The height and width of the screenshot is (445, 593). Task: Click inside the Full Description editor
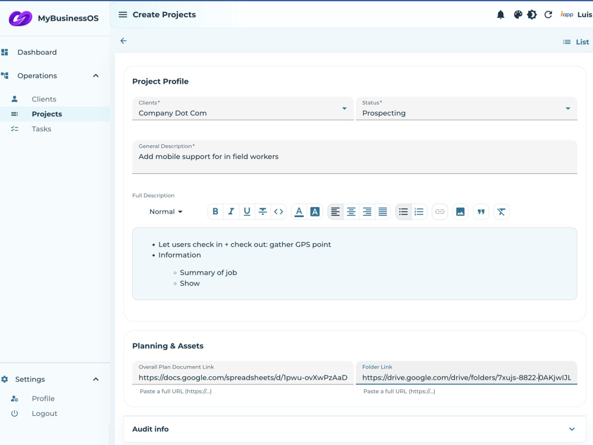(355, 264)
